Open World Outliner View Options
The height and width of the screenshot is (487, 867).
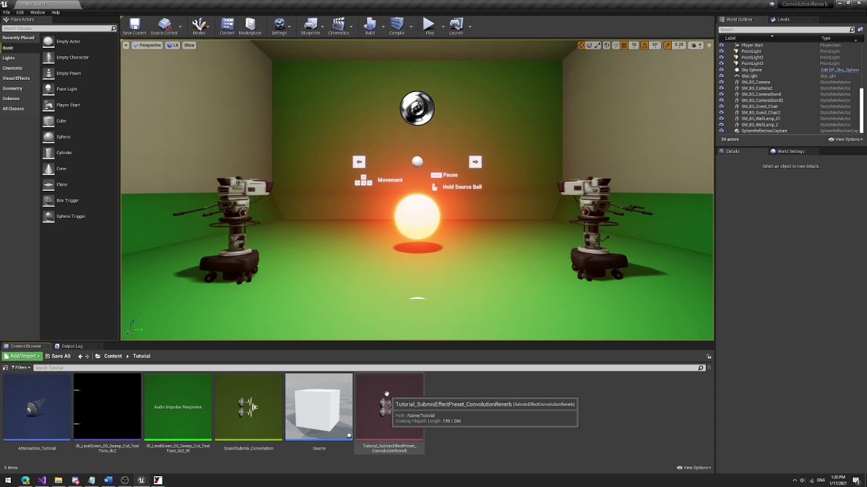pyautogui.click(x=846, y=139)
